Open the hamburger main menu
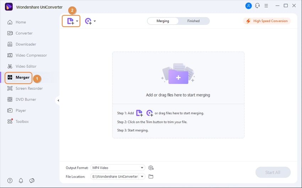The height and width of the screenshot is (188, 302). pyautogui.click(x=266, y=6)
